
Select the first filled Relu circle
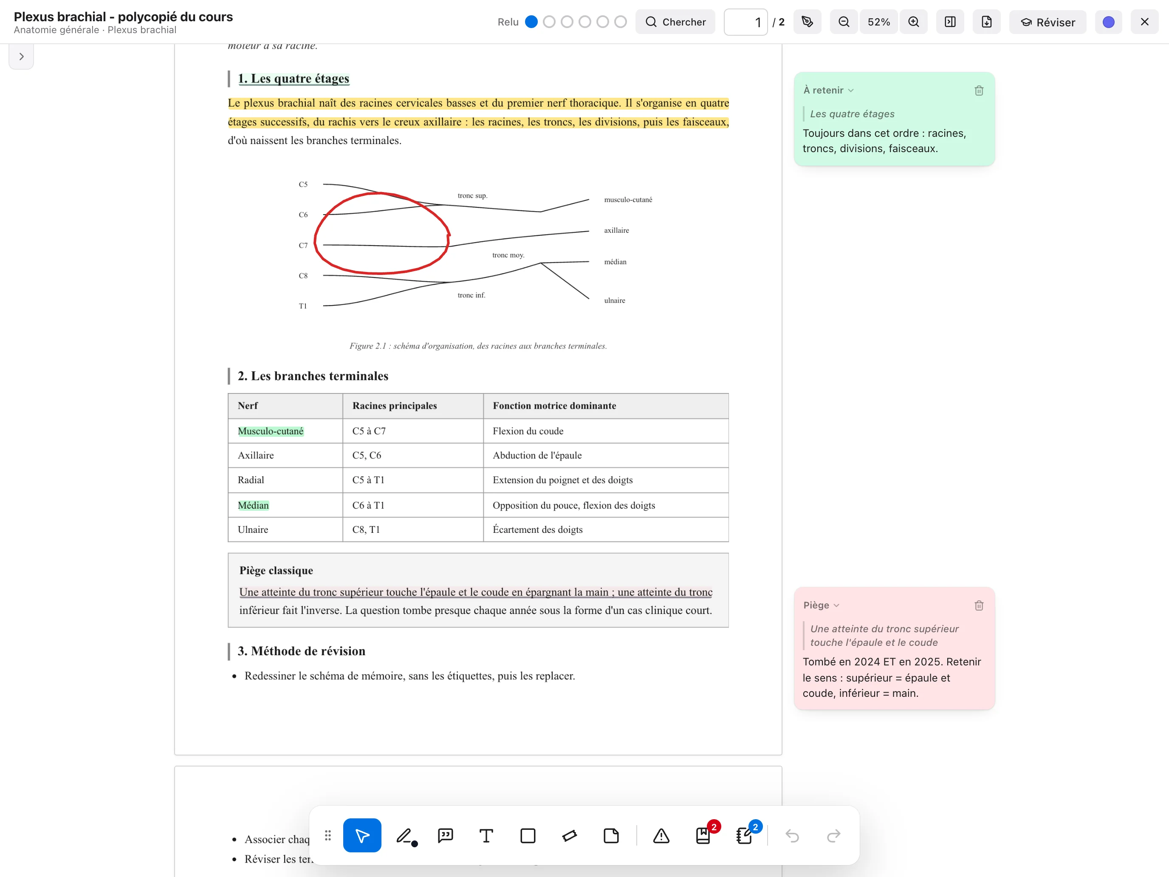coord(532,22)
